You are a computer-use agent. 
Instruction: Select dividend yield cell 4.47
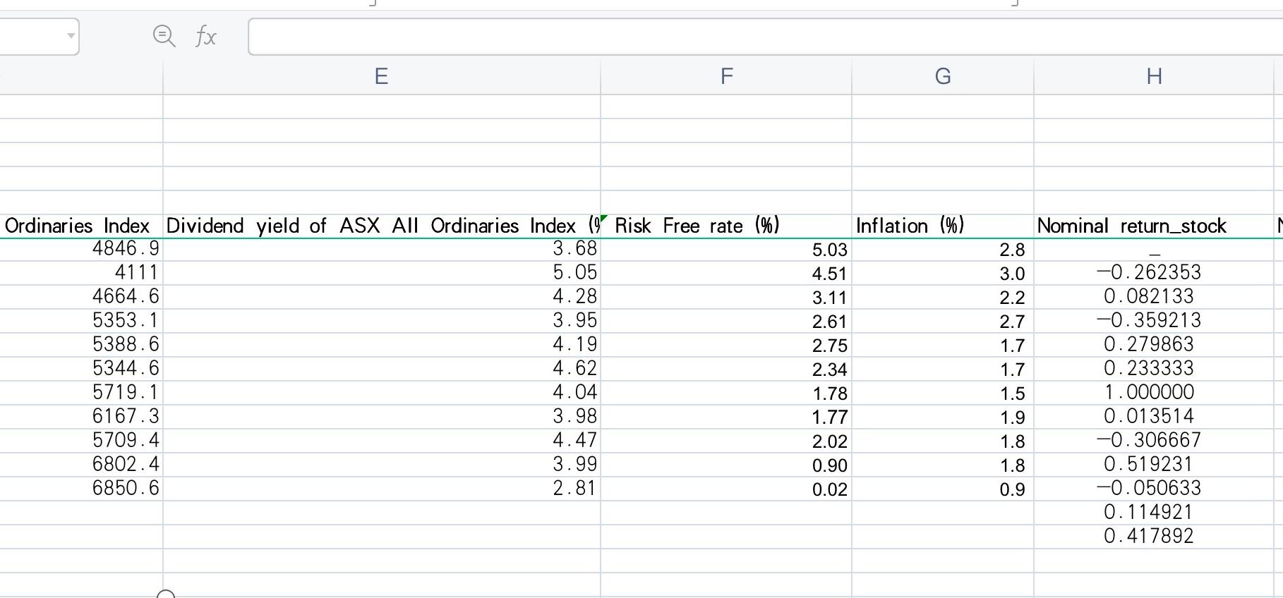click(x=382, y=441)
